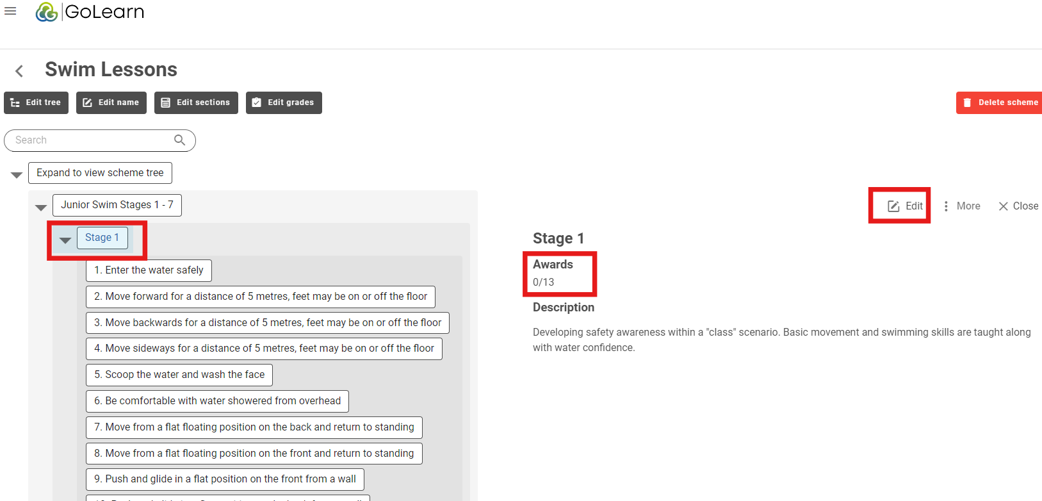Select 9. Push and glide on the front
This screenshot has width=1042, height=501.
pyautogui.click(x=225, y=479)
